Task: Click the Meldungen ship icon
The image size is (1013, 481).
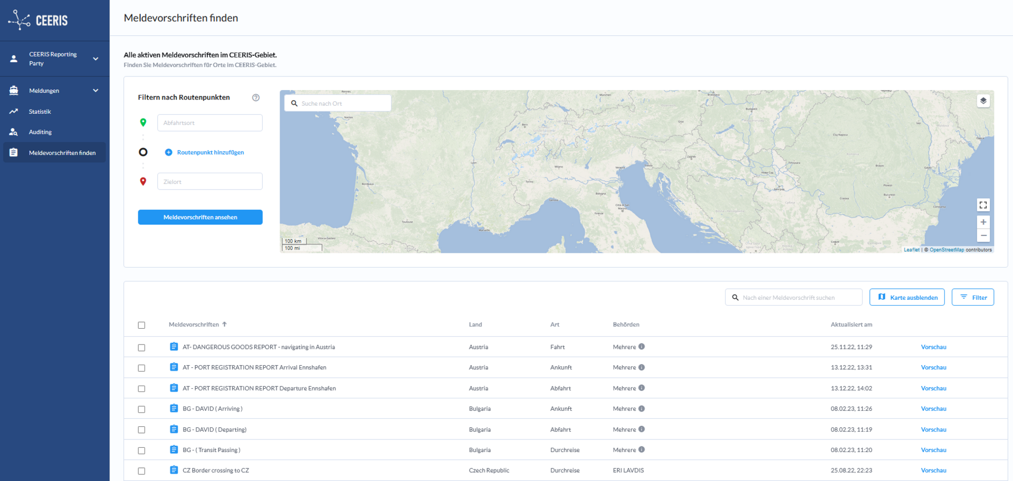Action: click(14, 91)
